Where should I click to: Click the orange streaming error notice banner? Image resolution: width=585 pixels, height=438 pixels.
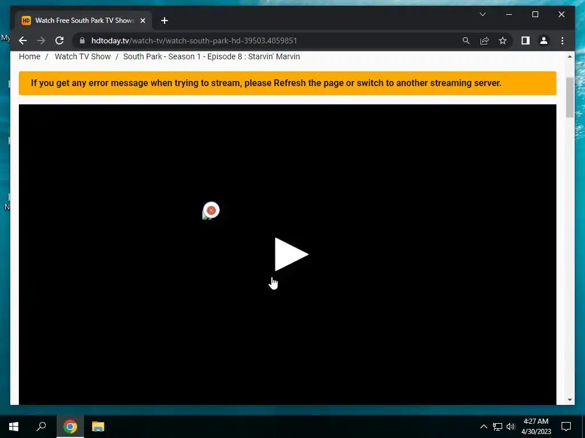click(x=287, y=83)
